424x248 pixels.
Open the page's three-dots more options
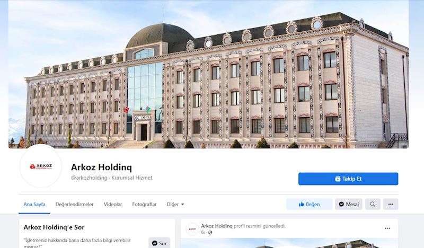click(x=391, y=204)
